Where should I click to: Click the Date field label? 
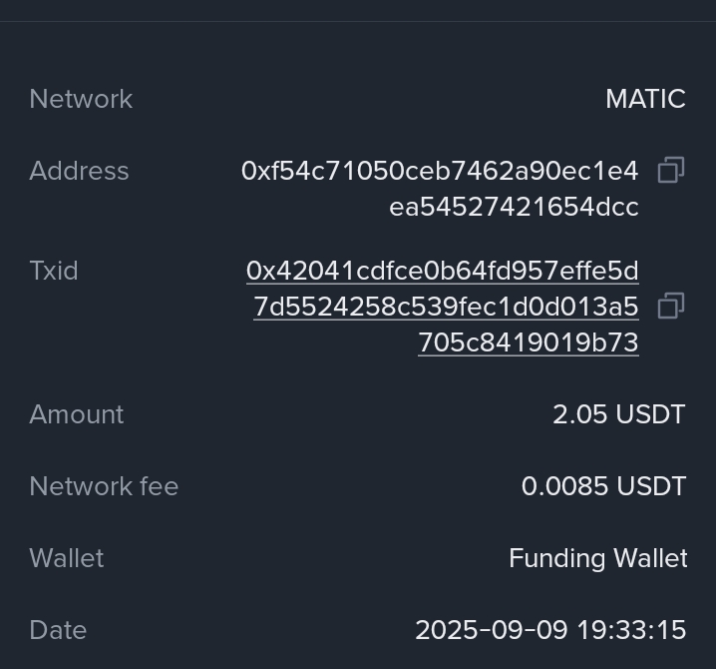coord(58,630)
